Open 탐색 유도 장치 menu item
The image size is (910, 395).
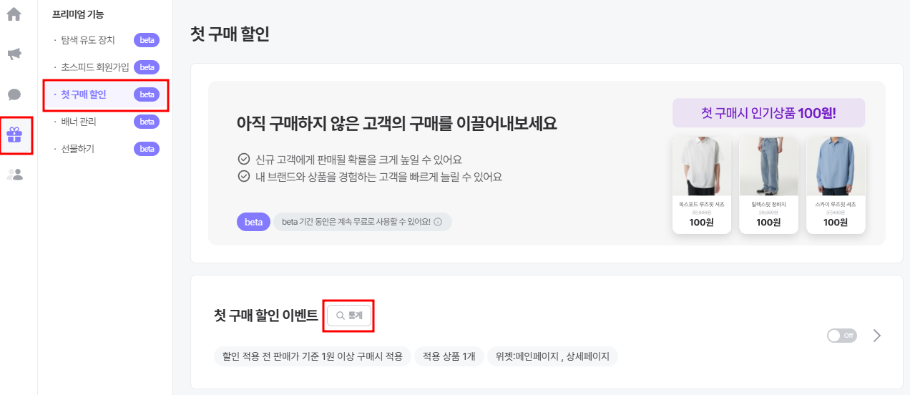[88, 40]
